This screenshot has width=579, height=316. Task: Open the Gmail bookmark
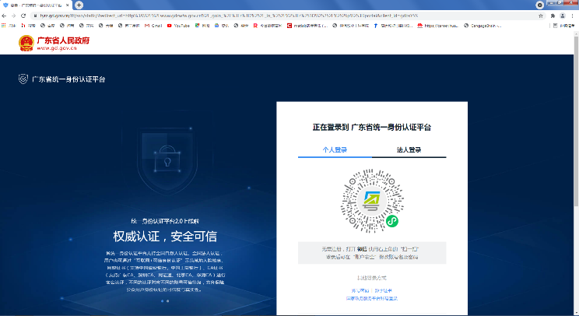tap(153, 26)
